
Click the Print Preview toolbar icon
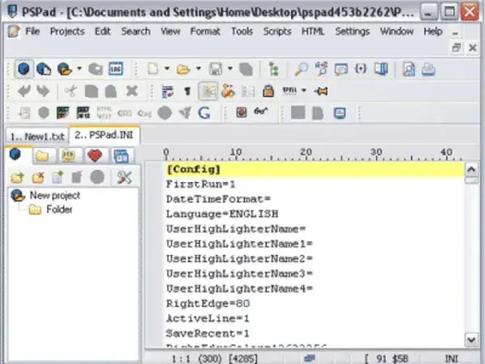[409, 70]
